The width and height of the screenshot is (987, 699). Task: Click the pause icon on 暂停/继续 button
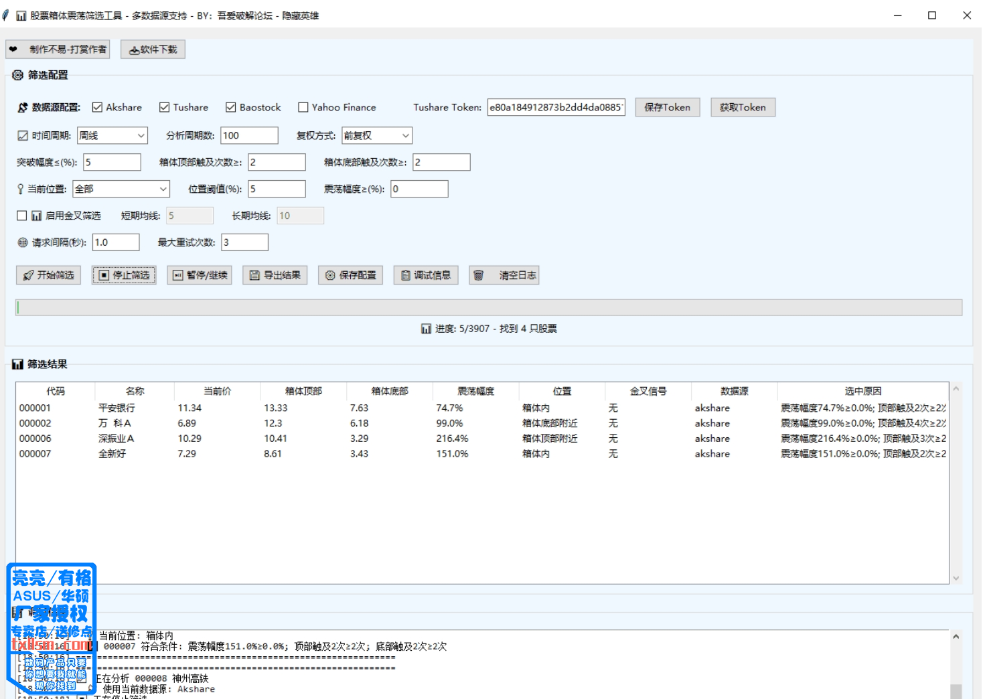pyautogui.click(x=177, y=275)
